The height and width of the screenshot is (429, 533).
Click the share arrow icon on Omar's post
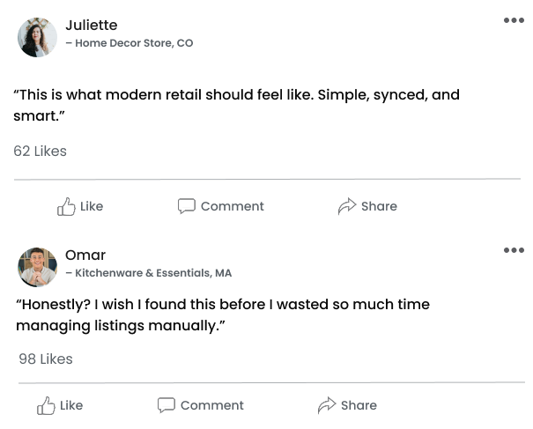point(326,406)
